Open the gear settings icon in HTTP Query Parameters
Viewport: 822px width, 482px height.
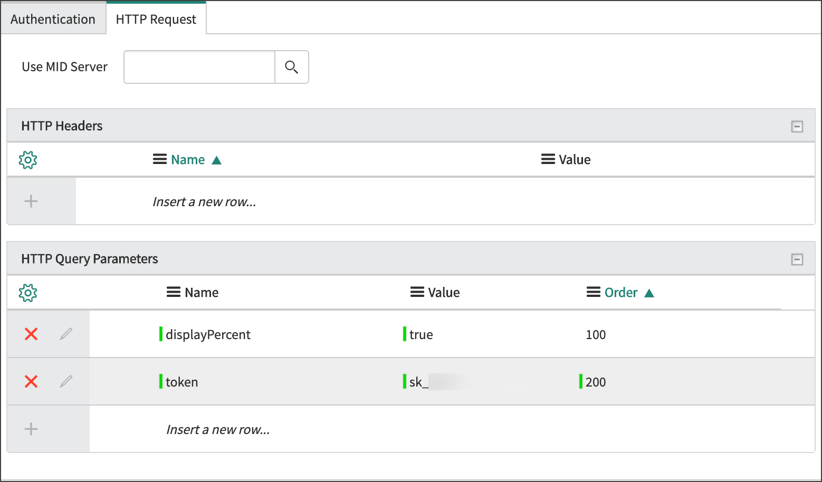(x=27, y=292)
